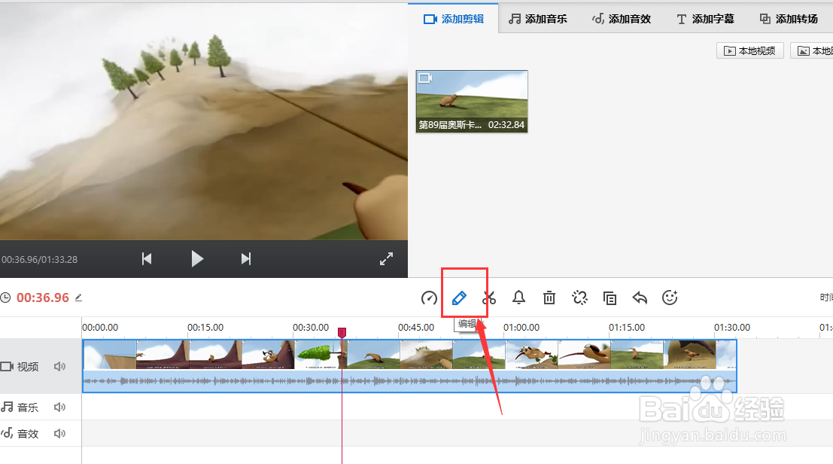Click the 00:15.00 mark on timeline ruler
The image size is (833, 464).
(205, 328)
